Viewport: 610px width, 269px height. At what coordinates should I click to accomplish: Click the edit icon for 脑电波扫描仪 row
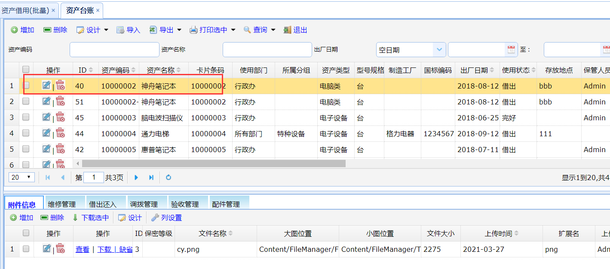[x=46, y=117]
